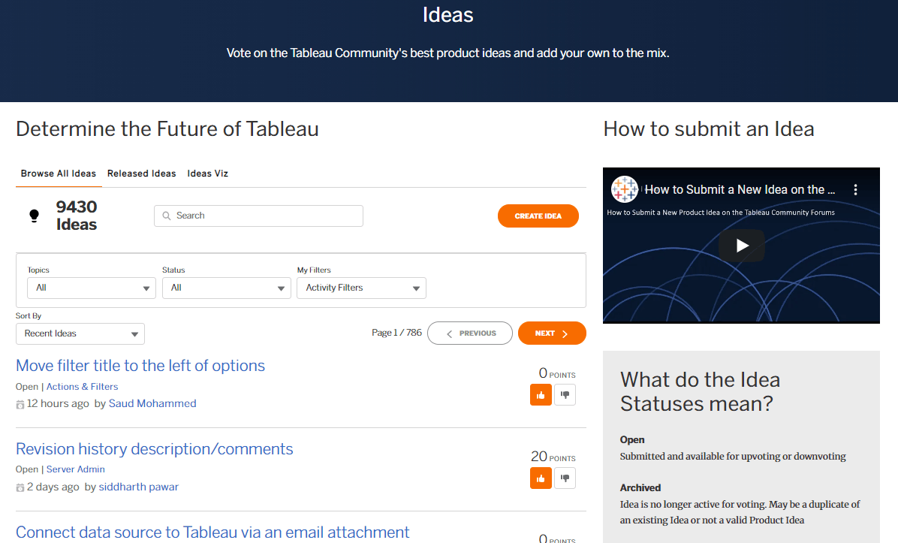Upvote the Revision history description idea
Viewport: 898px width, 543px height.
pos(541,478)
